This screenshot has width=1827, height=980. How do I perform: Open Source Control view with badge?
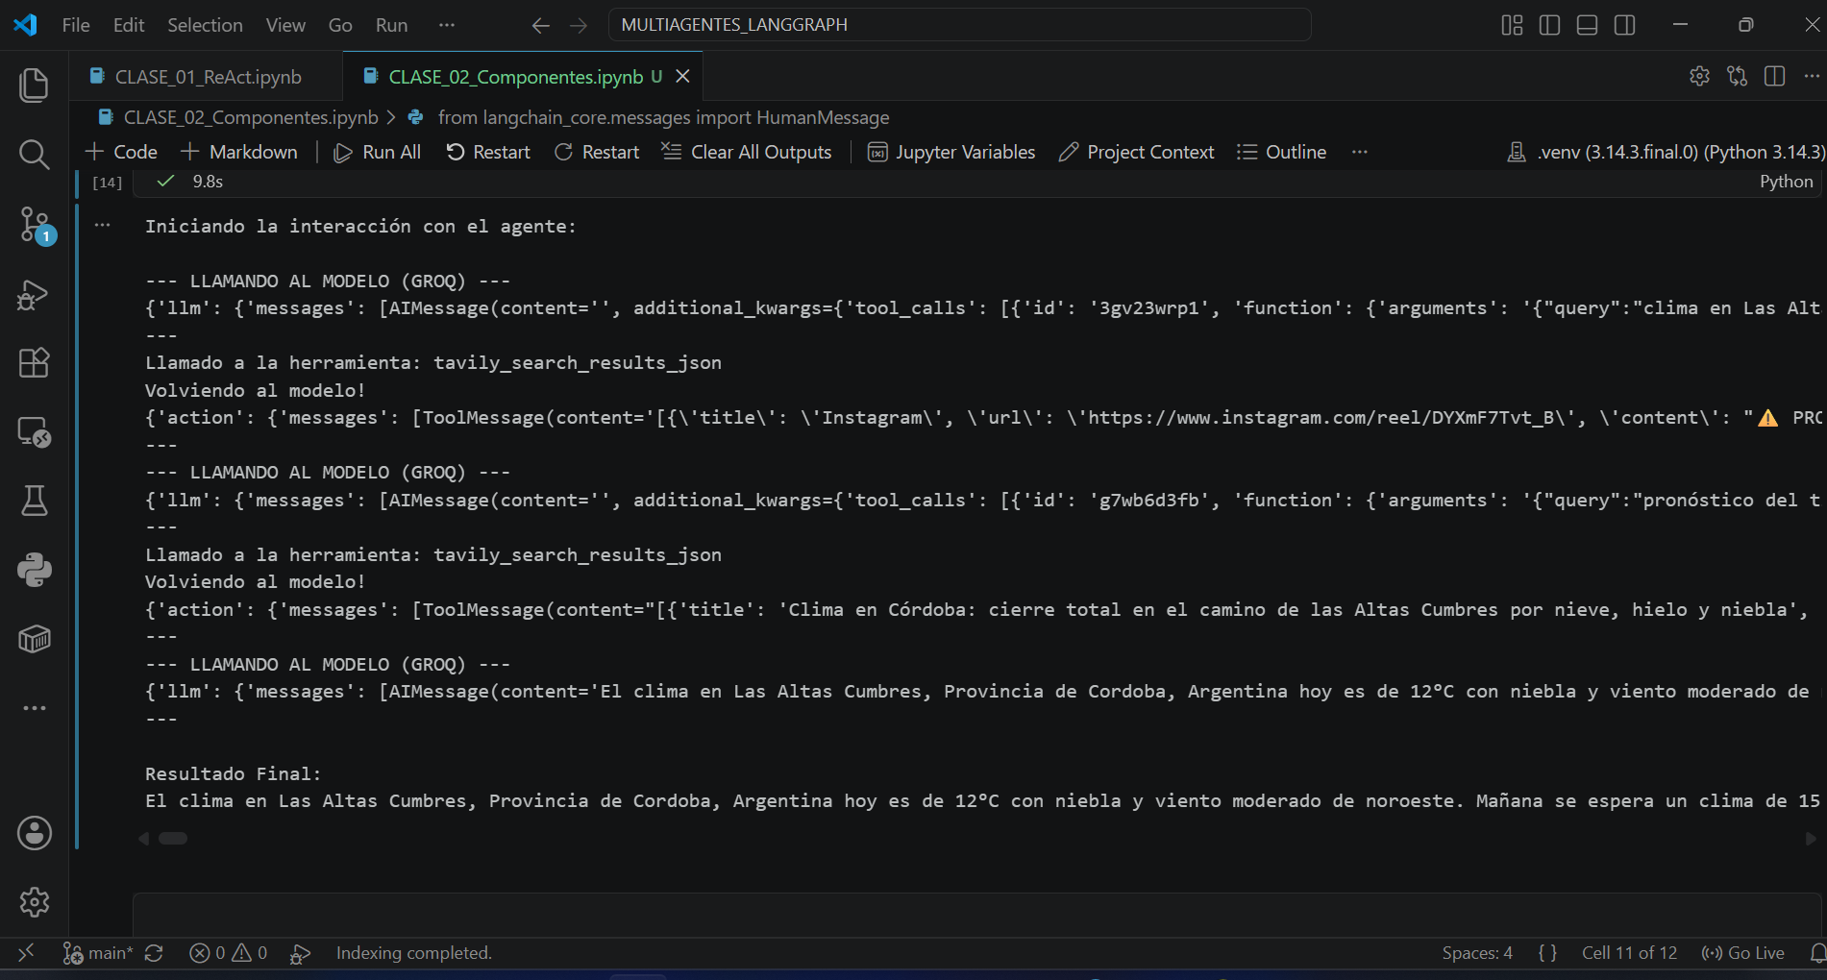pos(35,225)
